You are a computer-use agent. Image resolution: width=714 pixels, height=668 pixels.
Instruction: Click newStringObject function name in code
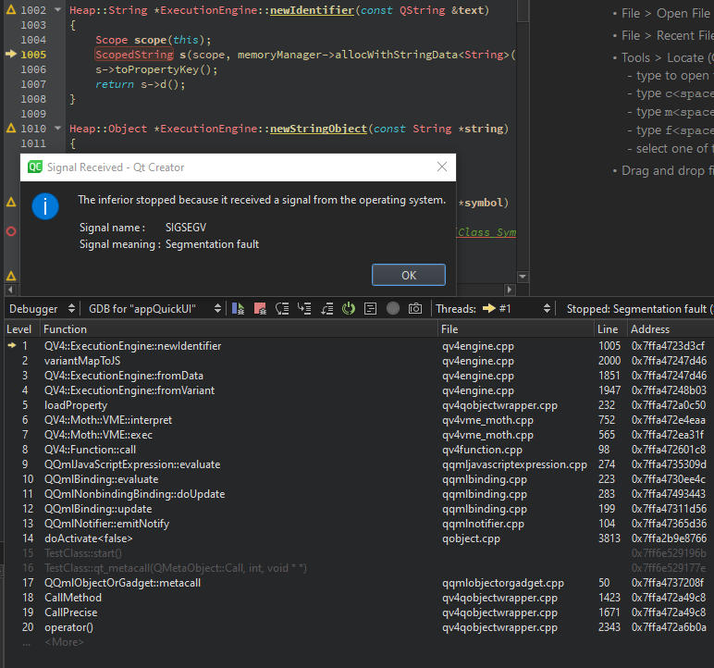[318, 129]
